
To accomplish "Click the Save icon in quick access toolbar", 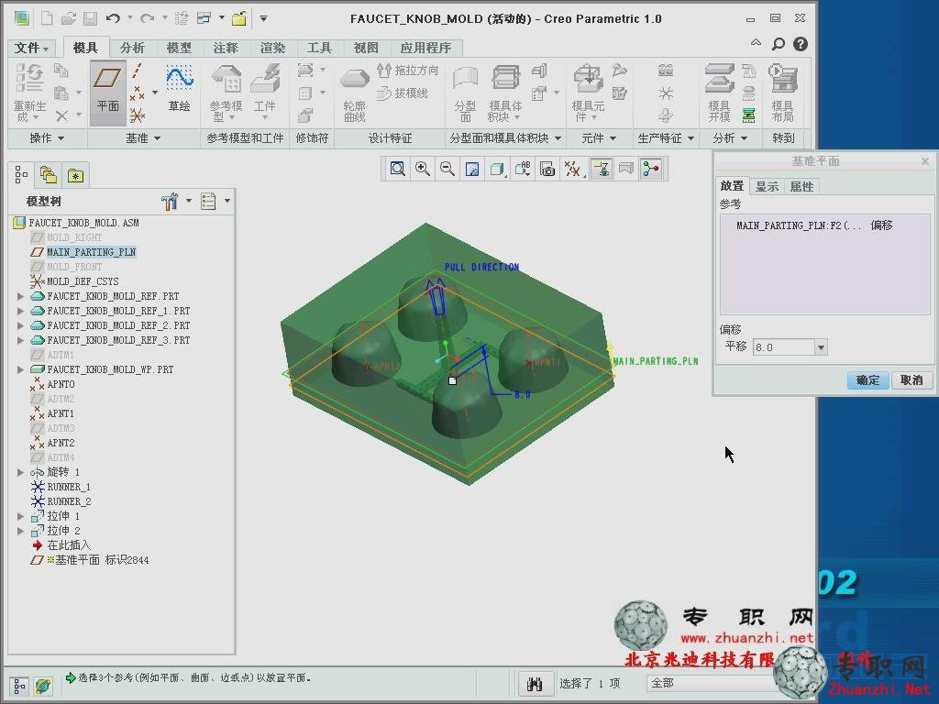I will (91, 18).
